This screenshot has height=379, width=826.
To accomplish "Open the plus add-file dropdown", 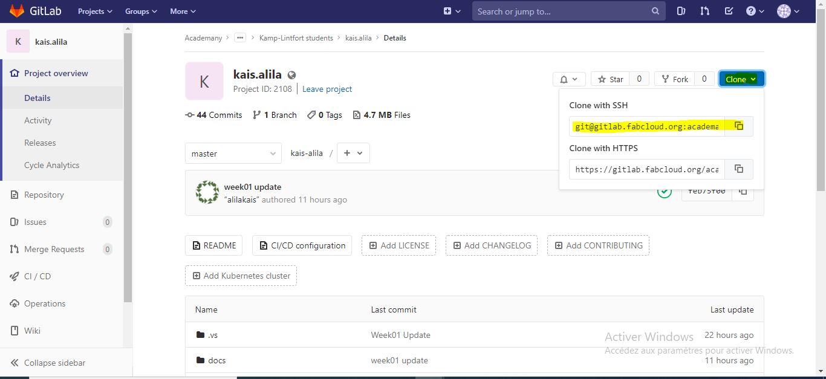I will tap(353, 154).
